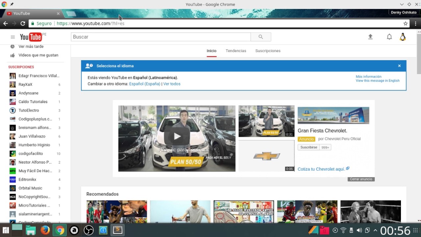
Task: Open the volume control in tray
Action: [x=359, y=230]
